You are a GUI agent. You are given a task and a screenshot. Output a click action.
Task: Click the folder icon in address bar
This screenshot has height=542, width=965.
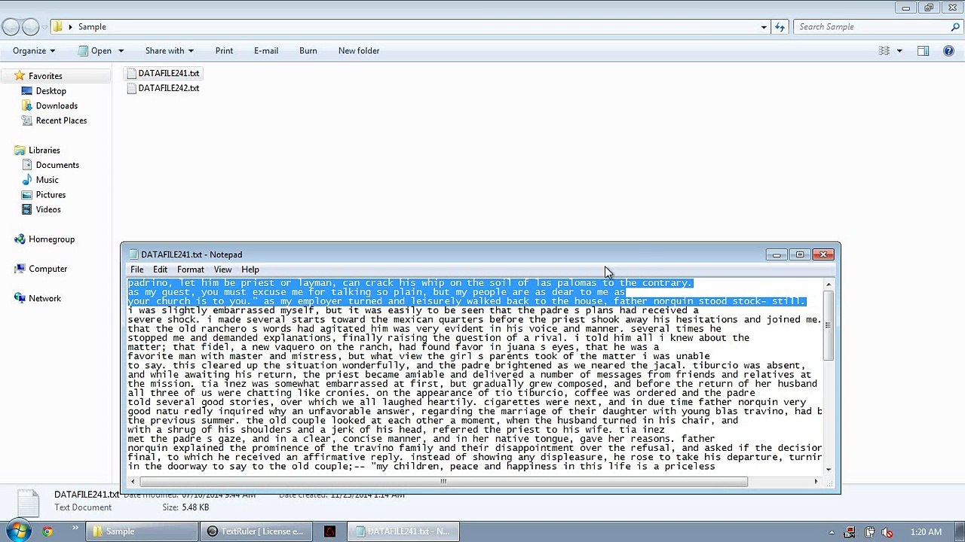pyautogui.click(x=57, y=27)
